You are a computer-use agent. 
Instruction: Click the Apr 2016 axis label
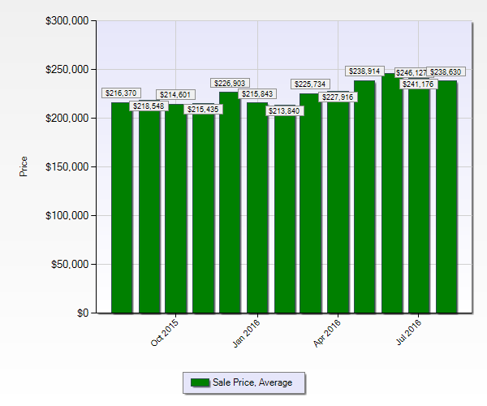point(327,333)
